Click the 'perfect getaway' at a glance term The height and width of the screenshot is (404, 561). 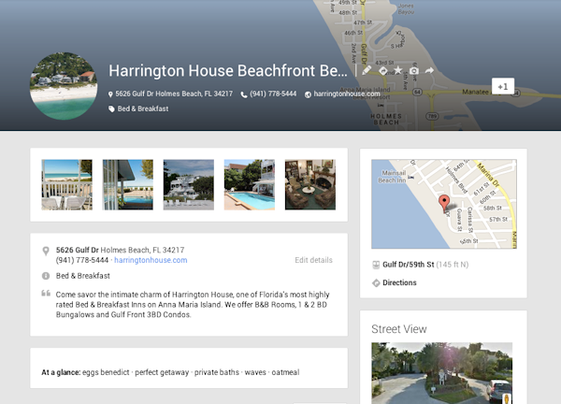[162, 372]
